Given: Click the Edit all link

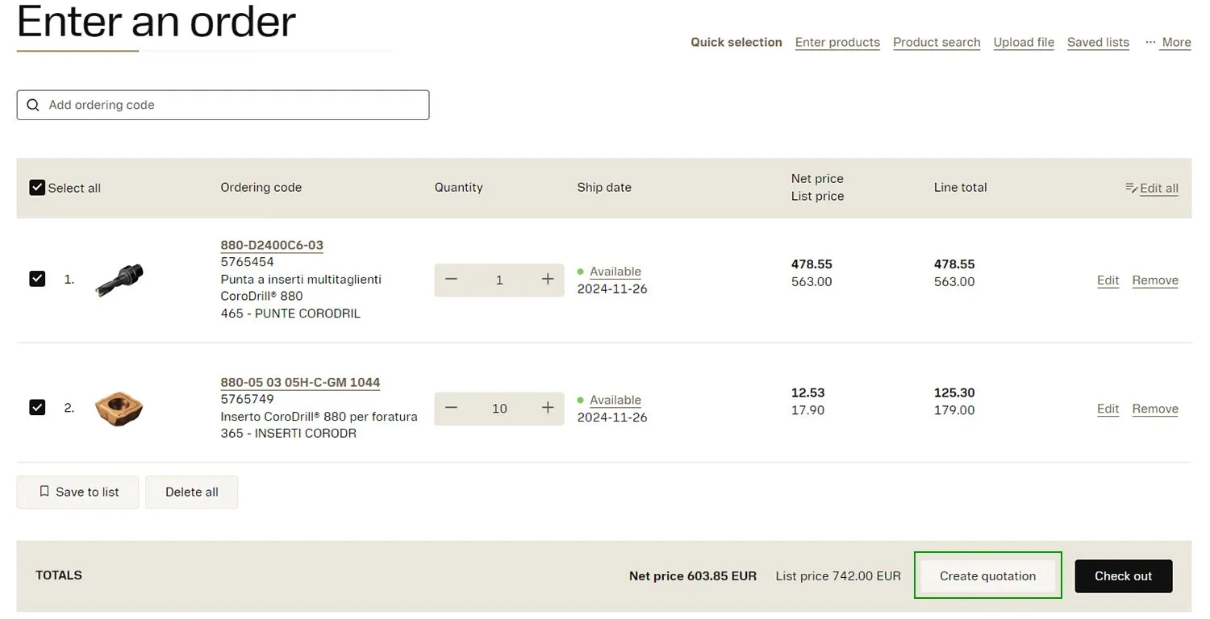Looking at the screenshot, I should [1159, 188].
